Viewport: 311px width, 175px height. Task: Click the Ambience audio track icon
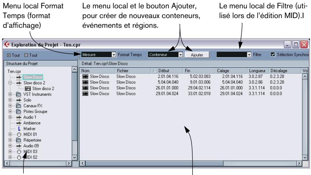tap(19, 123)
